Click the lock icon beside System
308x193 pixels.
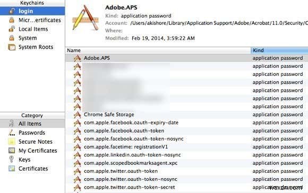click(x=12, y=38)
